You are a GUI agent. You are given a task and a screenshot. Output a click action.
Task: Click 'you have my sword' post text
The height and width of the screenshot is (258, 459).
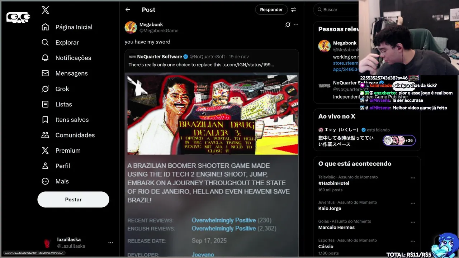click(147, 42)
